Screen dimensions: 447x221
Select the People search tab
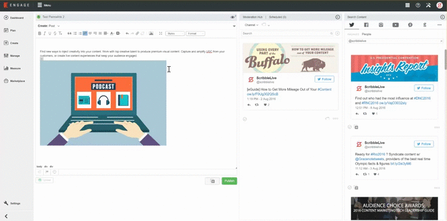tap(366, 34)
